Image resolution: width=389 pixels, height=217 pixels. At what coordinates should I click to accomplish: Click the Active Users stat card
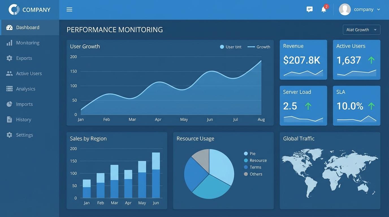[356, 60]
